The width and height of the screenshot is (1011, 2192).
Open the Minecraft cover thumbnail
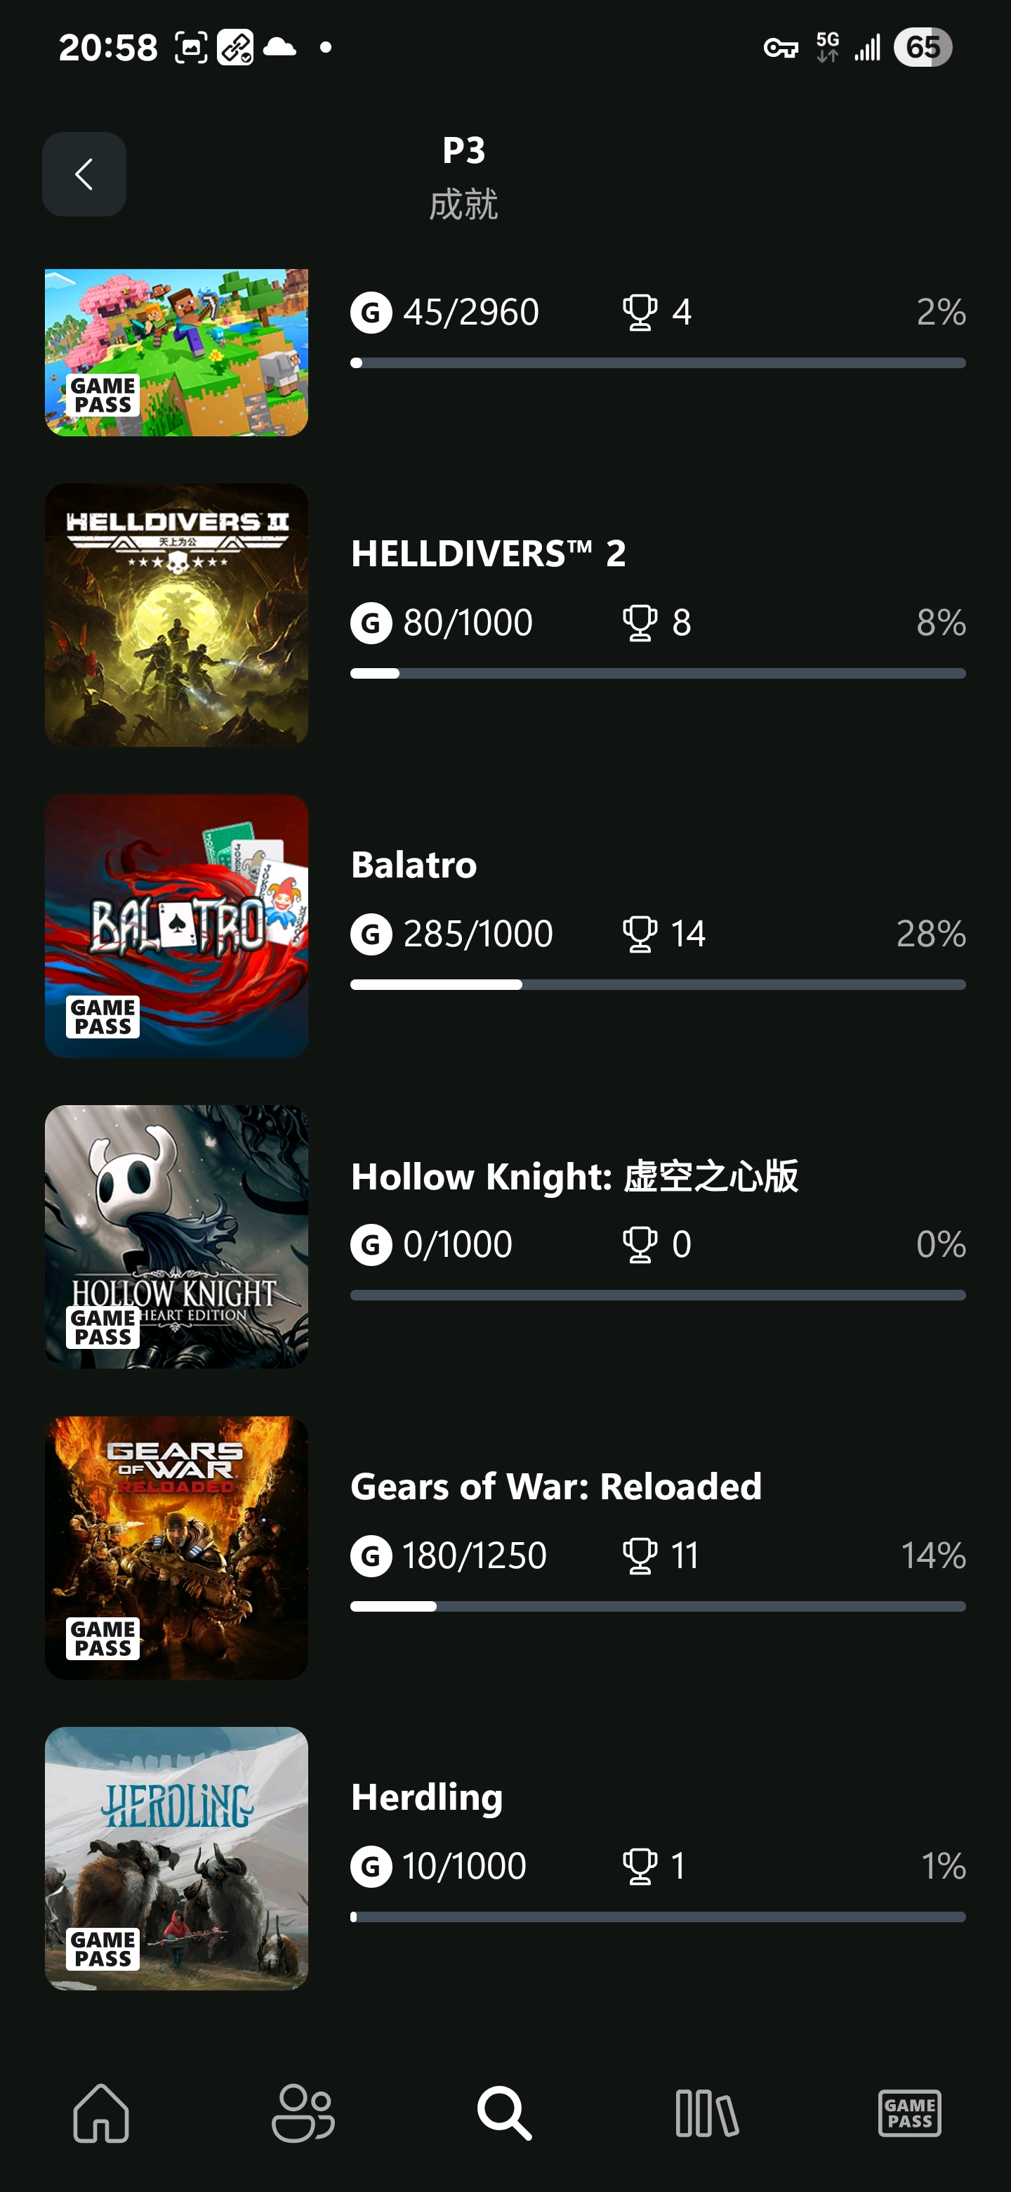176,352
